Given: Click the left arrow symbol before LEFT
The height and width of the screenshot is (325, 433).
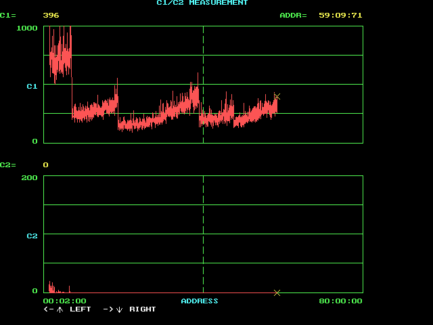Looking at the screenshot, I should [49, 309].
